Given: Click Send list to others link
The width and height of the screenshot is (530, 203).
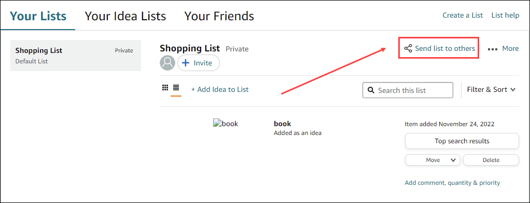Looking at the screenshot, I should [445, 48].
